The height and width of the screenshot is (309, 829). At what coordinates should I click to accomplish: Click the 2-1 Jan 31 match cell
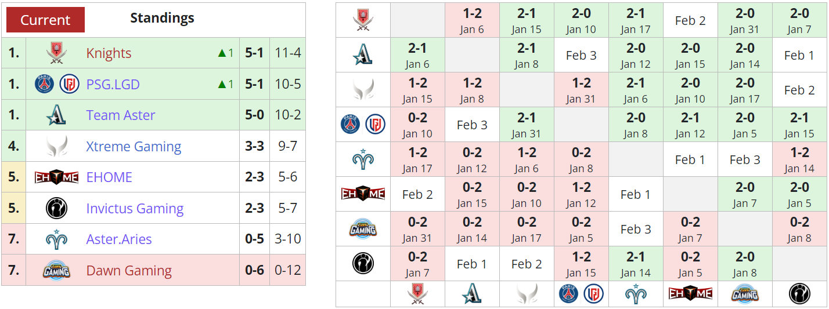(x=527, y=125)
